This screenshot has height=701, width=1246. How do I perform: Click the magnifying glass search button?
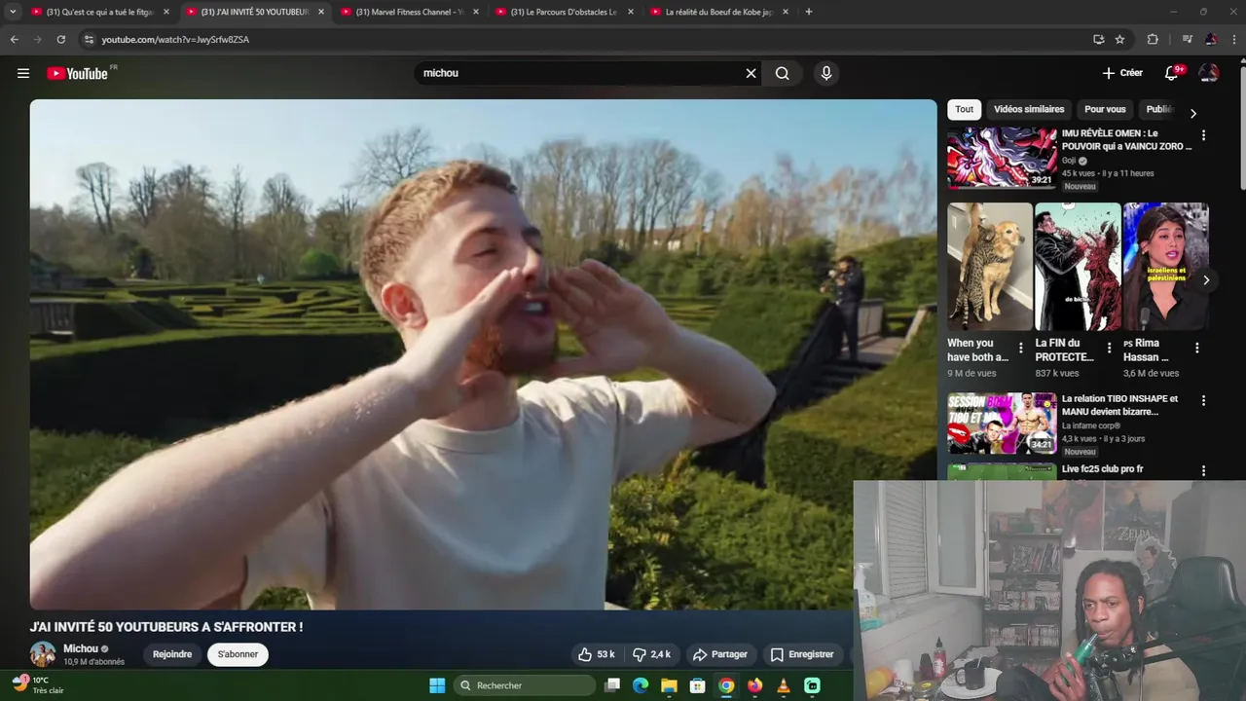click(x=783, y=73)
